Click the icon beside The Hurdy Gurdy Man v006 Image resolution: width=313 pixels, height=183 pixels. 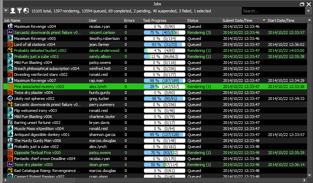(x=10, y=141)
